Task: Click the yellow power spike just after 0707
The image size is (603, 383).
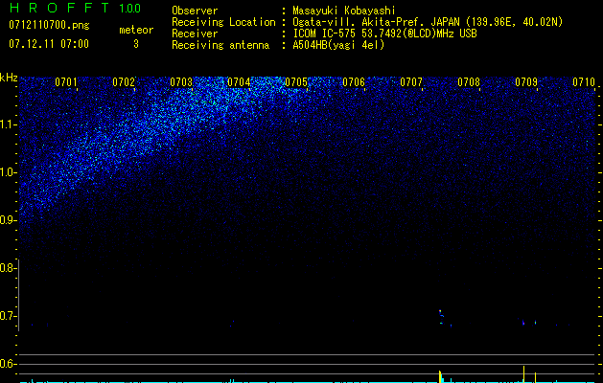Action: click(x=440, y=376)
